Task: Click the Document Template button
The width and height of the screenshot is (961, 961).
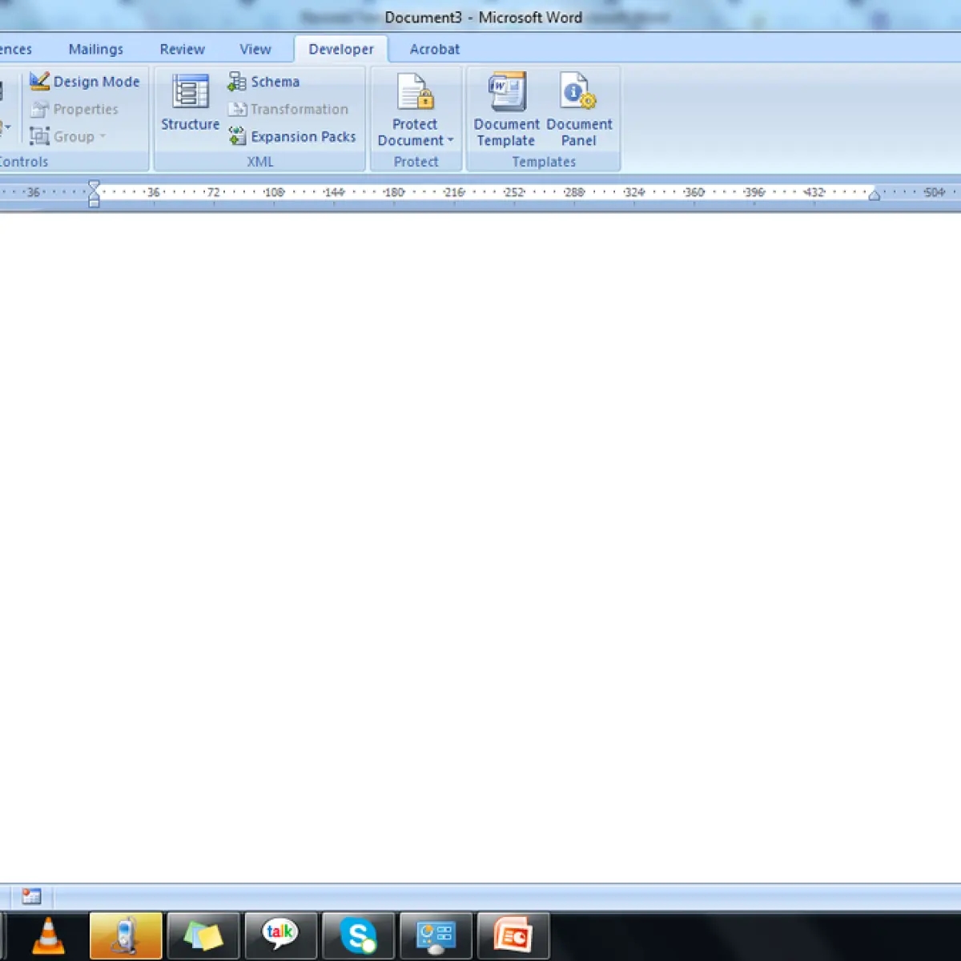Action: click(x=506, y=110)
